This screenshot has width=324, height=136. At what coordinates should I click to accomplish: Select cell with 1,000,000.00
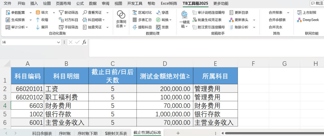click(165, 114)
